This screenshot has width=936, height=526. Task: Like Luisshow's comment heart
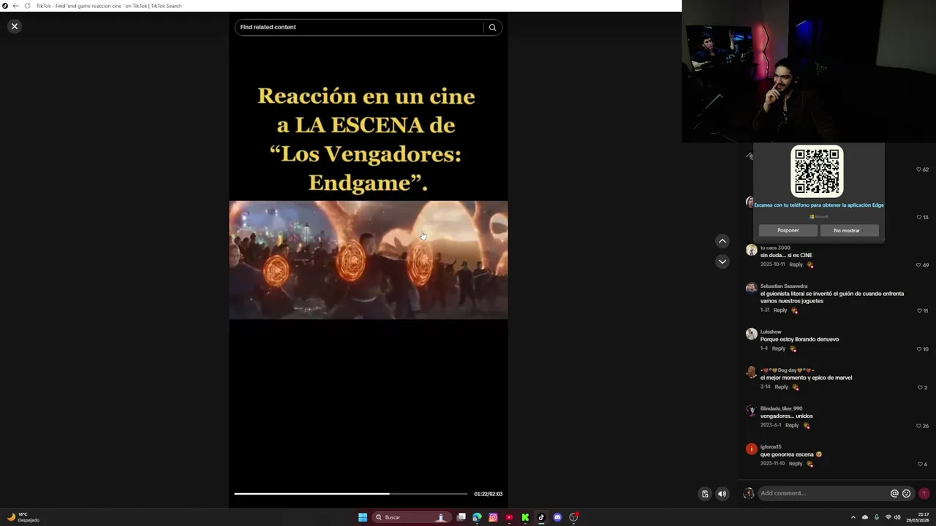point(919,349)
